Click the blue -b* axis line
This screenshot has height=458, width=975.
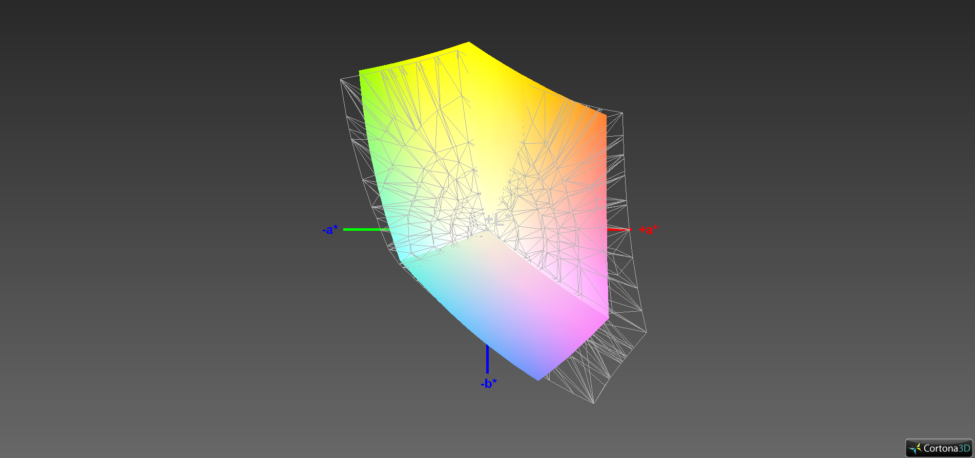point(487,359)
